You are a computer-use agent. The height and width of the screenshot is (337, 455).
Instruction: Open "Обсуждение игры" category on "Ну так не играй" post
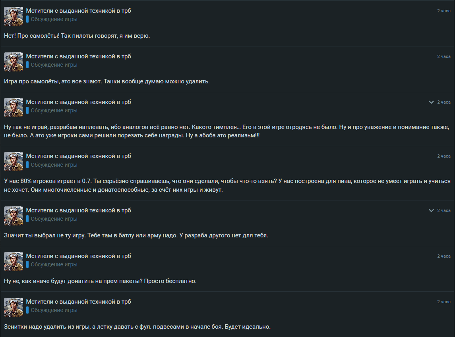[x=54, y=110]
